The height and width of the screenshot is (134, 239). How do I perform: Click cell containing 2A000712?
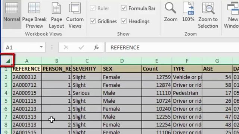tap(27, 85)
